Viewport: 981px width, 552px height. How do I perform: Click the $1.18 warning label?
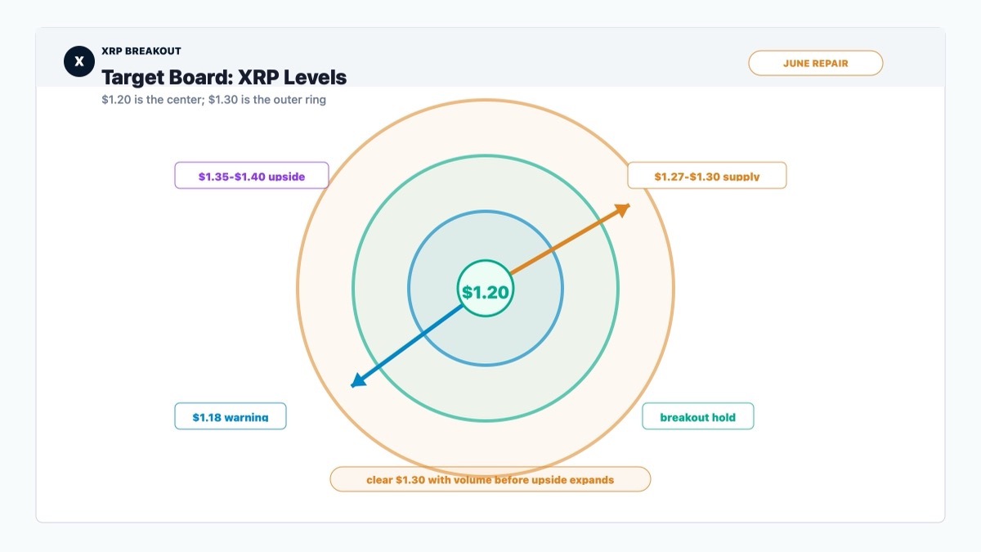(231, 416)
